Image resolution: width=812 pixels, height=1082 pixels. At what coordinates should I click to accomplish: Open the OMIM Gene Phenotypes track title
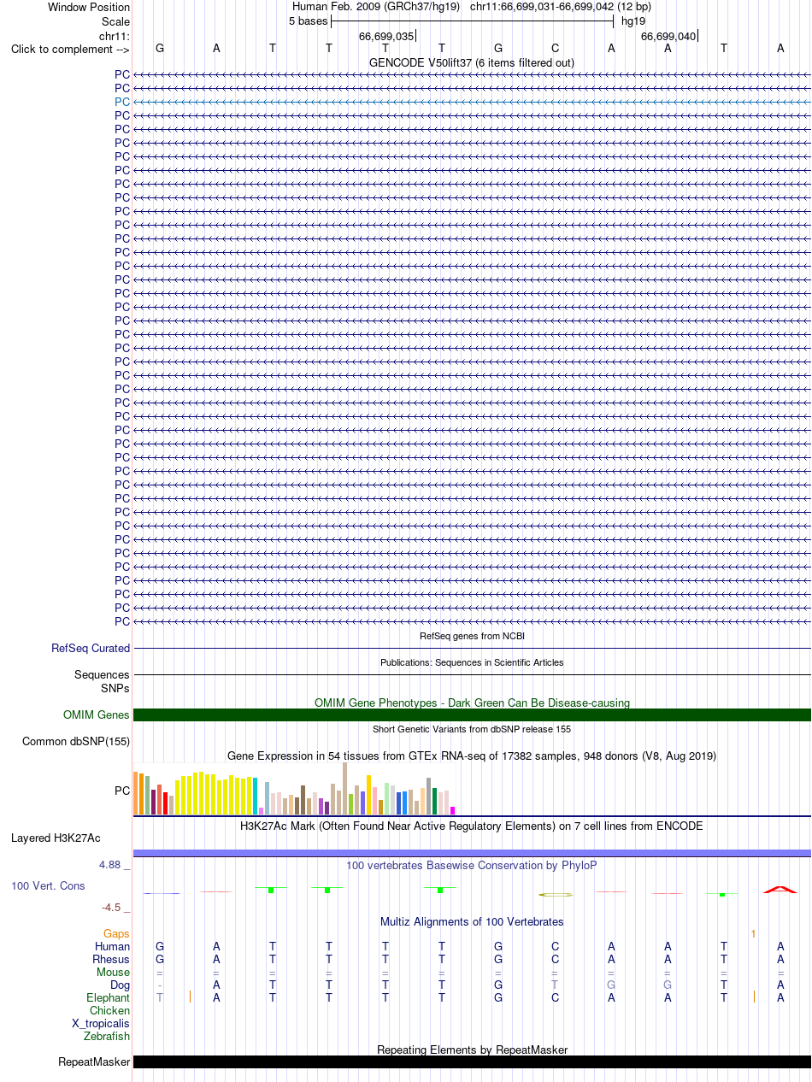pos(472,703)
